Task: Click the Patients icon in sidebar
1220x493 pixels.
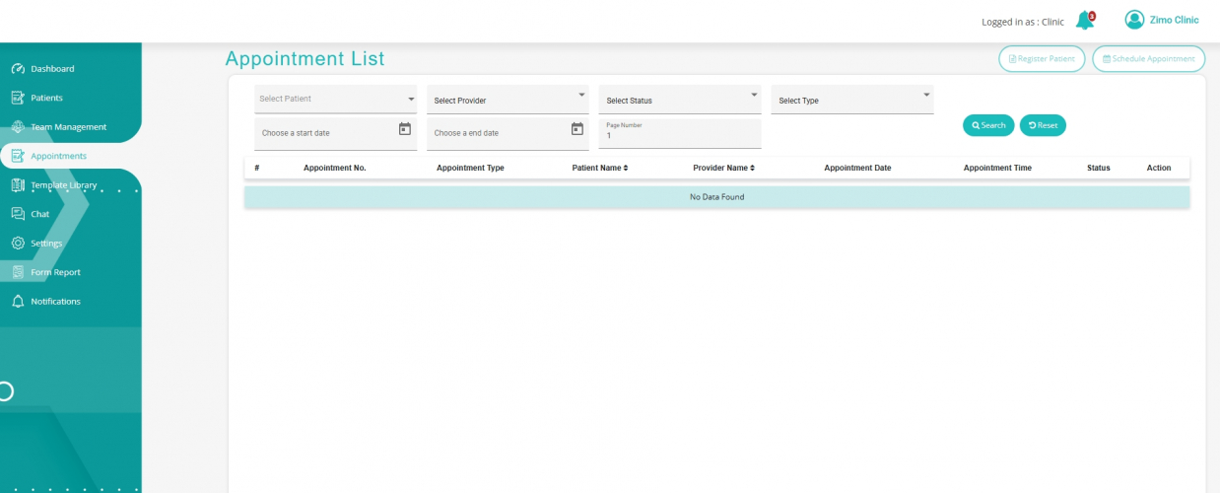Action: tap(18, 98)
